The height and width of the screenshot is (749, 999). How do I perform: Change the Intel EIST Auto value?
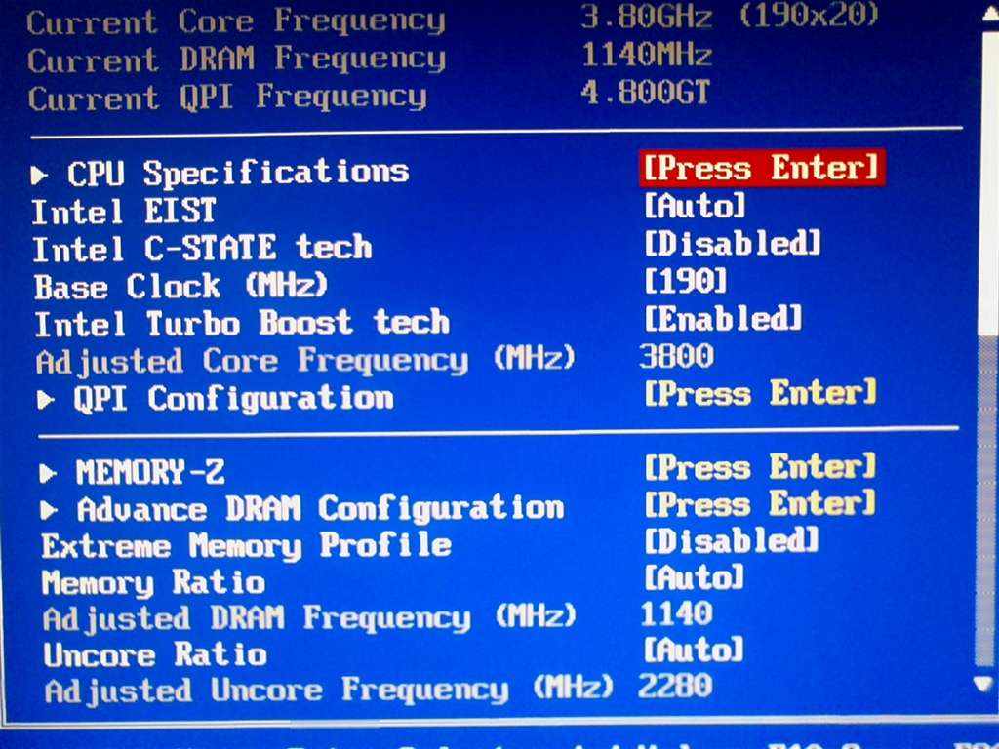[x=695, y=206]
